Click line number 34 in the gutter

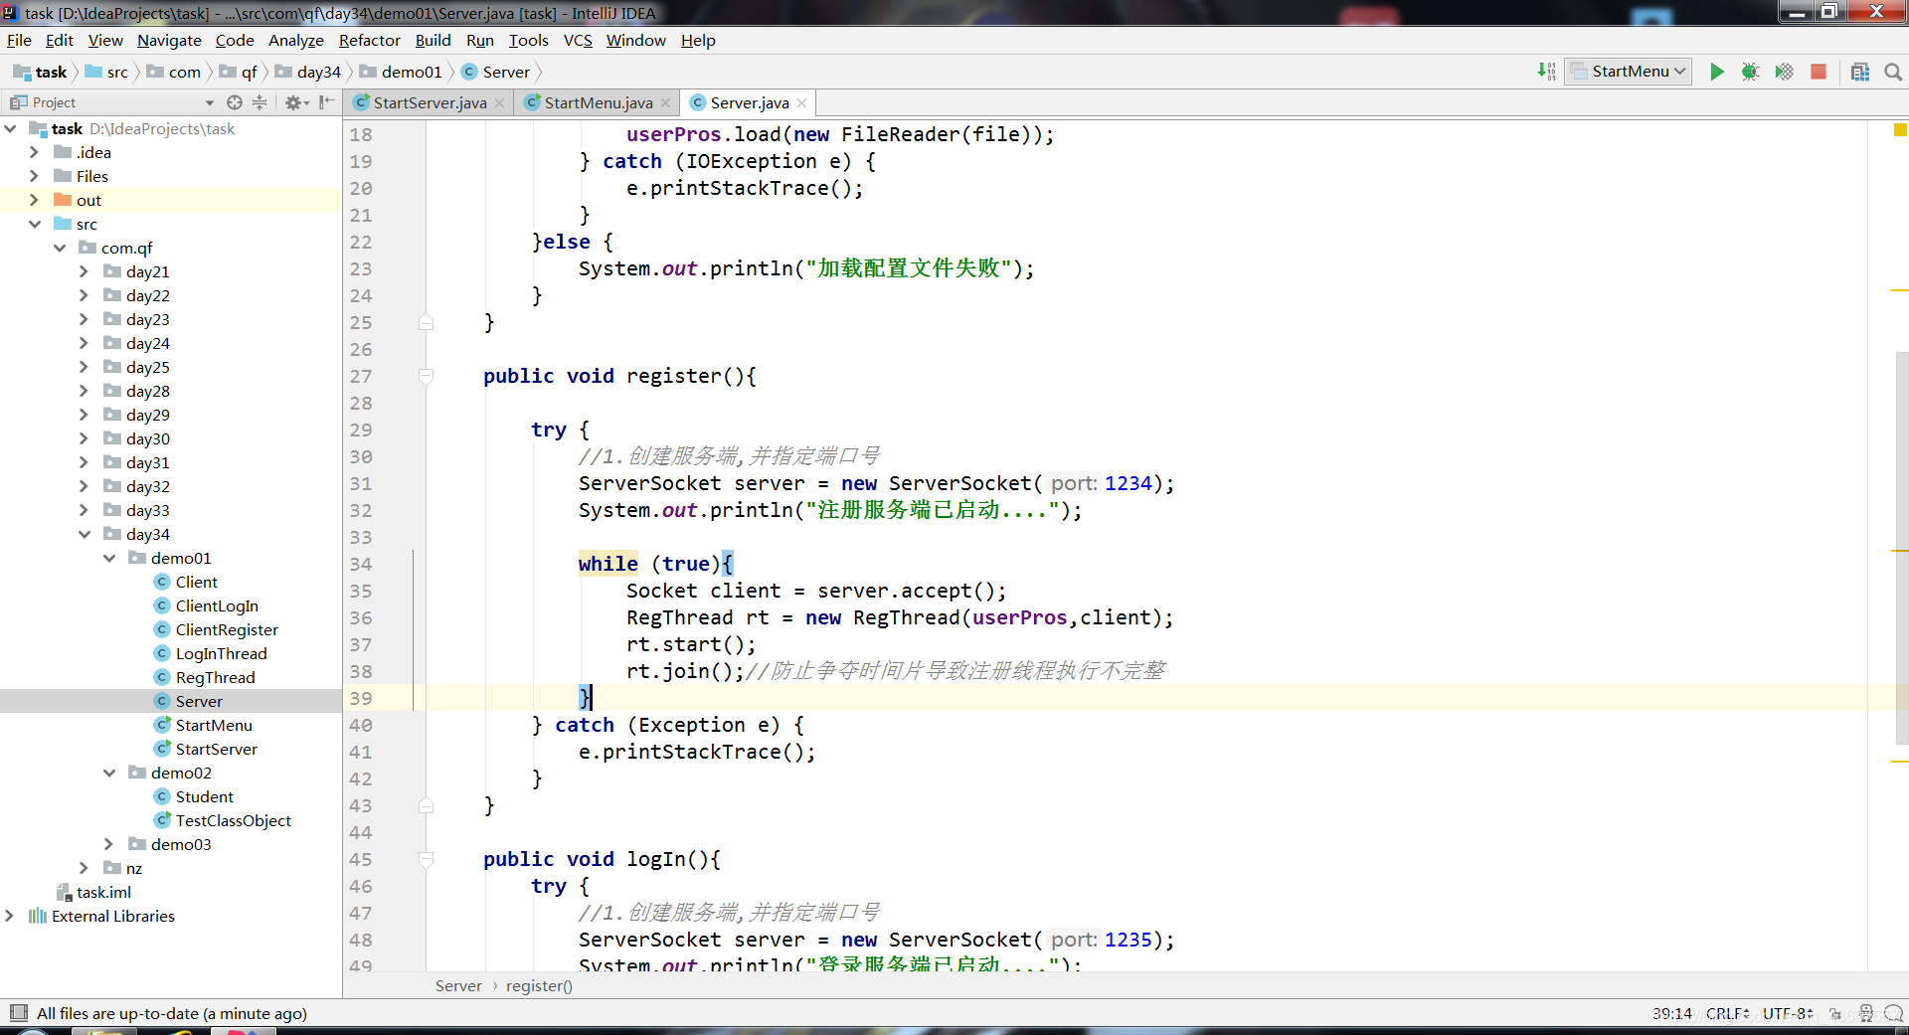coord(361,564)
